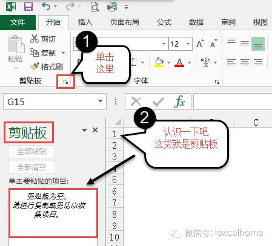Center the text horizontally
Viewport: 272px width, 246px height.
(245, 62)
